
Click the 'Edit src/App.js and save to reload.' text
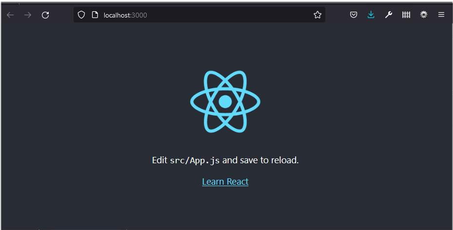click(226, 160)
